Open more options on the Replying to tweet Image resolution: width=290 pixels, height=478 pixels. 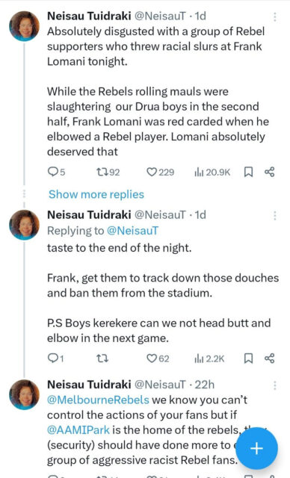(x=275, y=216)
